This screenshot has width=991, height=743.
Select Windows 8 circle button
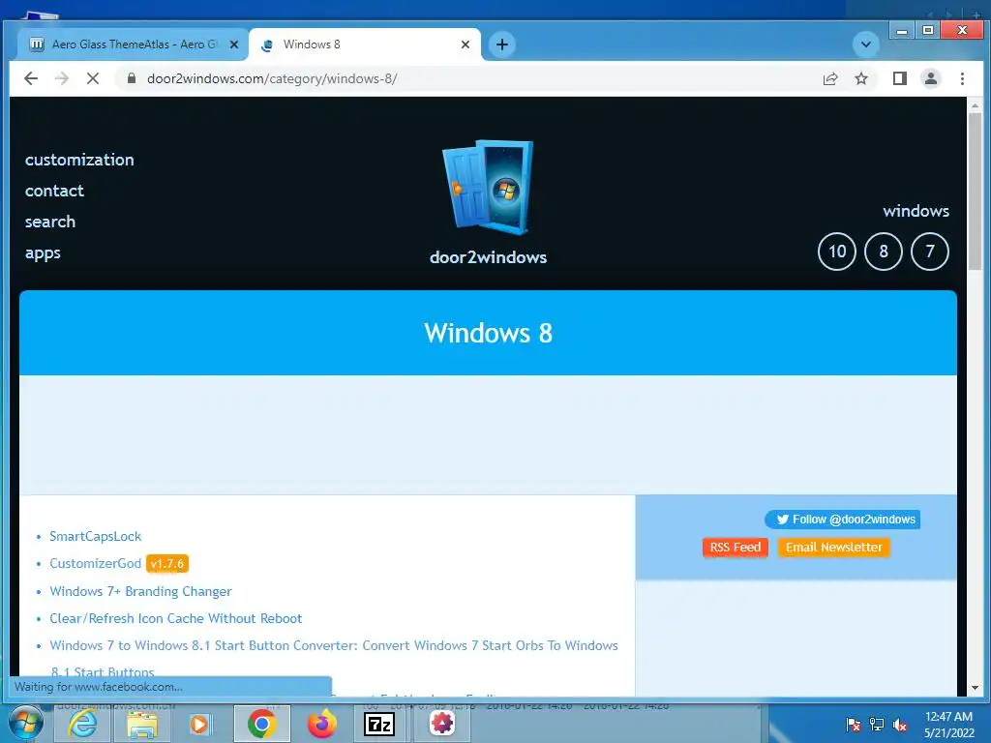[x=883, y=252]
